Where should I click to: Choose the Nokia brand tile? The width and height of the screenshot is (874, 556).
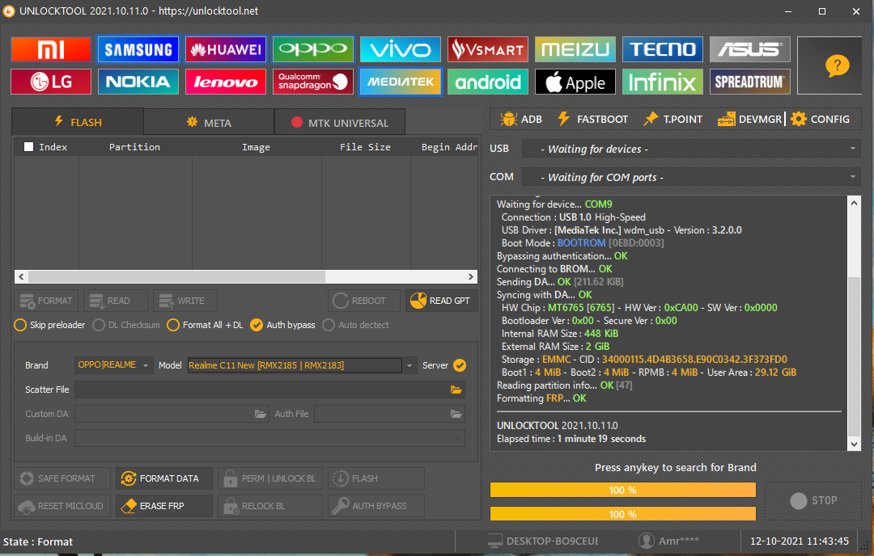click(x=138, y=82)
